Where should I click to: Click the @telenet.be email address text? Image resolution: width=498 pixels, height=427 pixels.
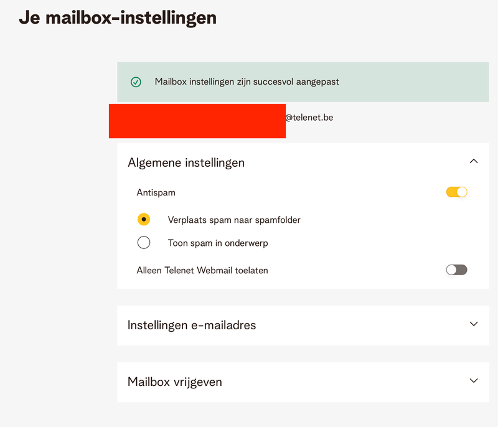click(x=309, y=117)
